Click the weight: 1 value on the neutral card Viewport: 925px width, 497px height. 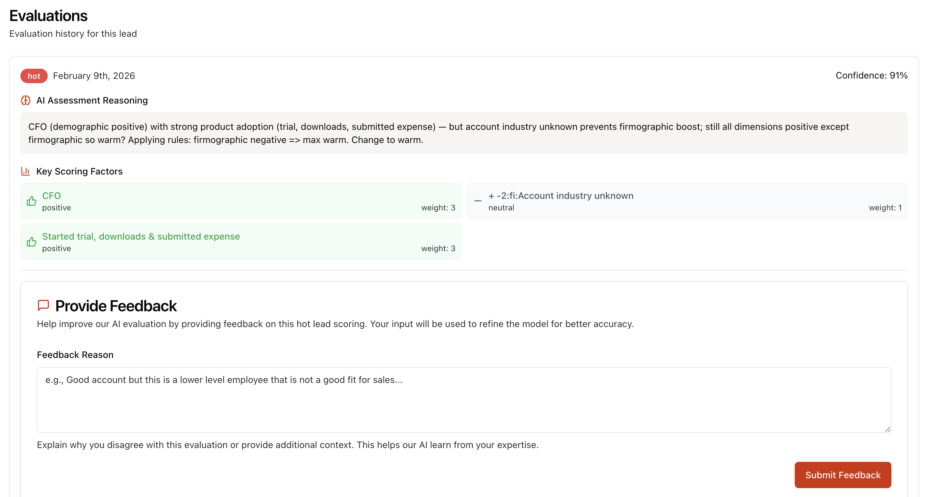pos(885,208)
